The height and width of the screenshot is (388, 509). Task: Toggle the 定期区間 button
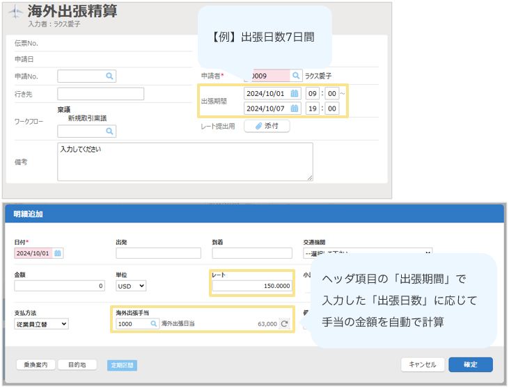(x=121, y=364)
